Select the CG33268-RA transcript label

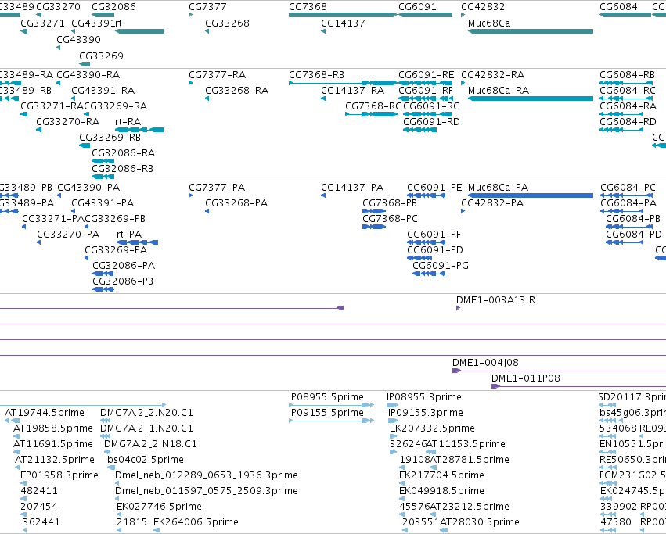pos(236,91)
